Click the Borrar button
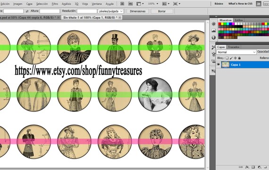Image resolution: width=269 pixels, height=170 pixels. coord(162,11)
